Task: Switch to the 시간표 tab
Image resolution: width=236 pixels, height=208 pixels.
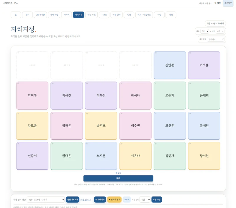Action: coord(104,15)
